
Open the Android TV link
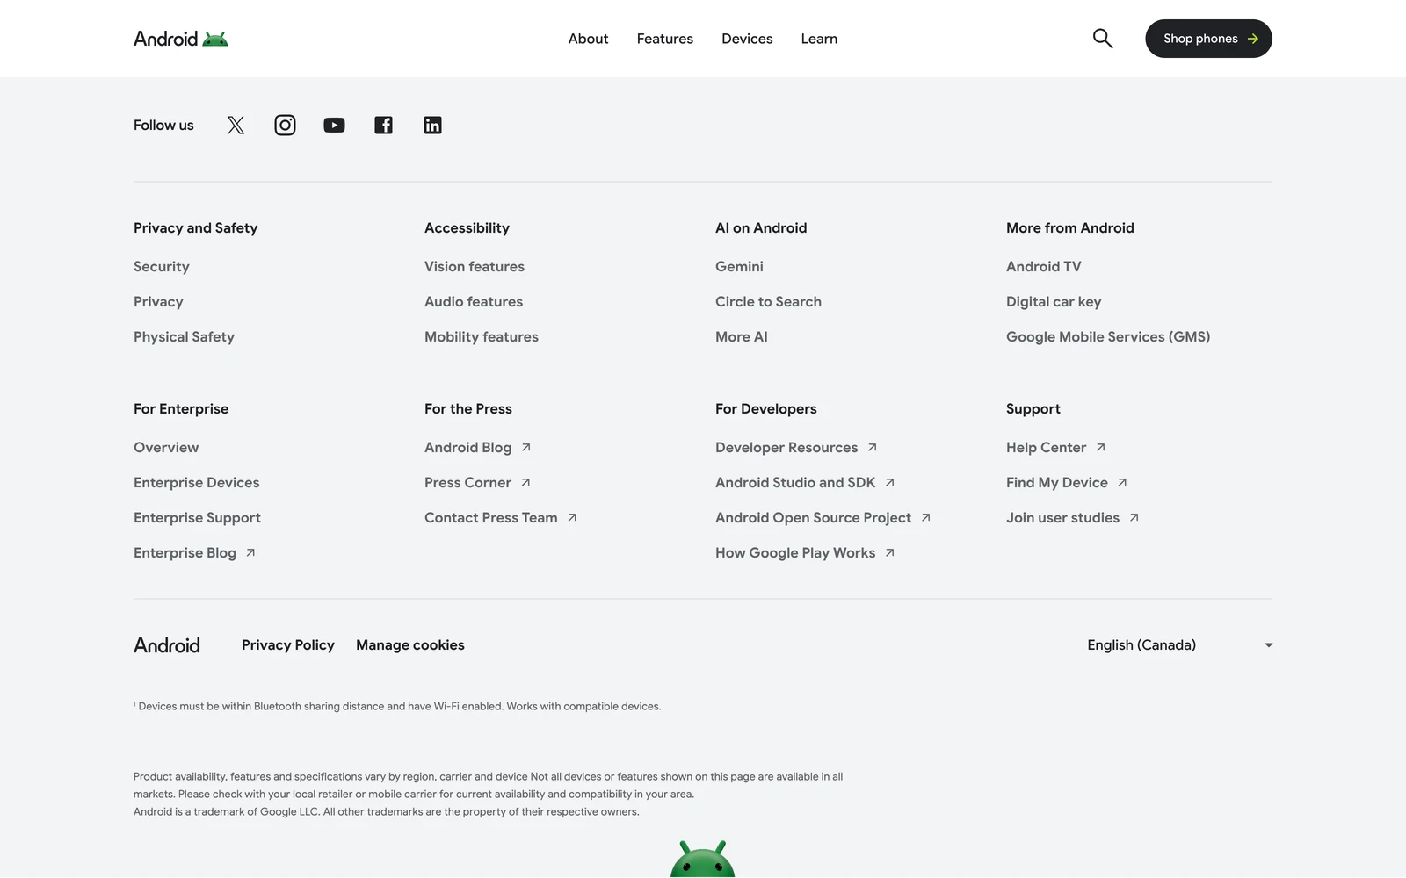(1044, 267)
